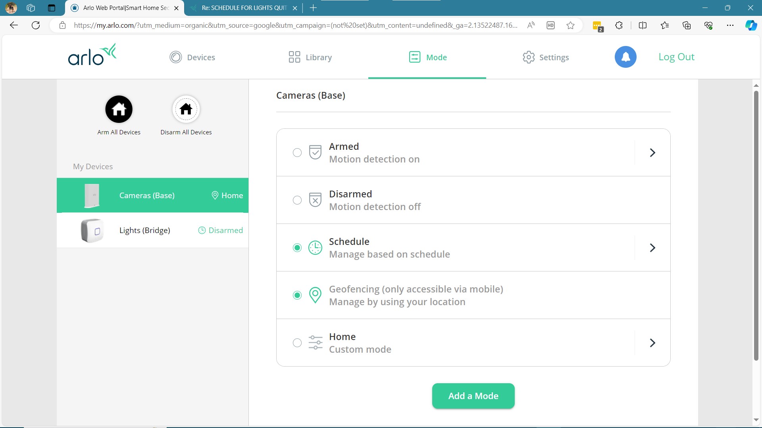The height and width of the screenshot is (428, 762).
Task: Click the Log Out link
Action: point(676,57)
